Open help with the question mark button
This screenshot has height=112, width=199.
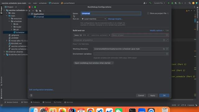(31, 96)
